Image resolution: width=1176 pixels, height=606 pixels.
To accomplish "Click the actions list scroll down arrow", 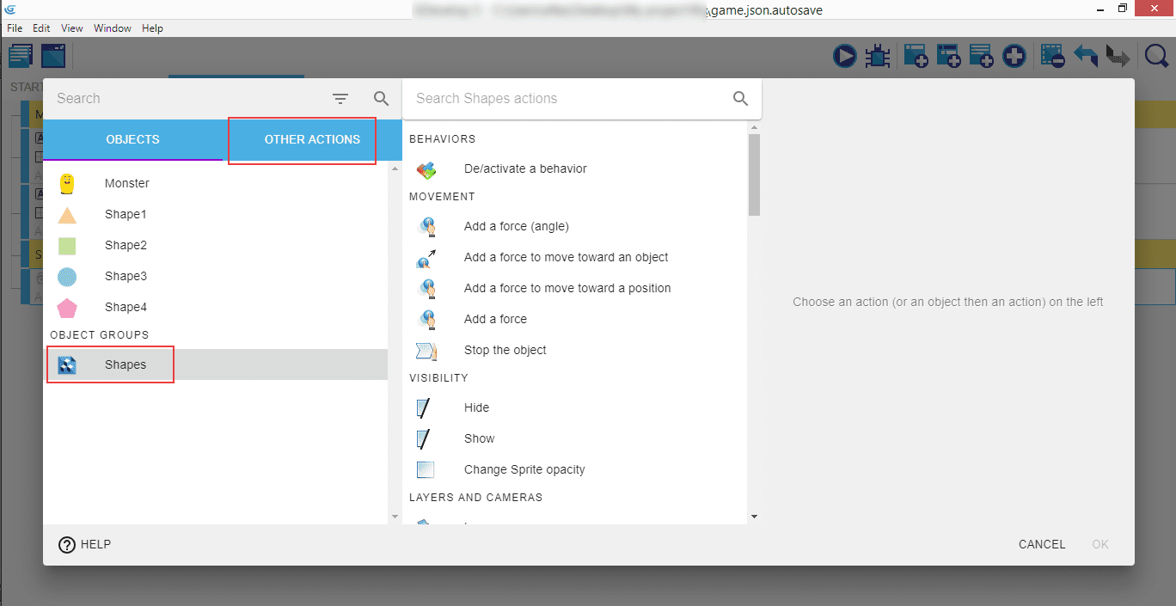I will [754, 517].
